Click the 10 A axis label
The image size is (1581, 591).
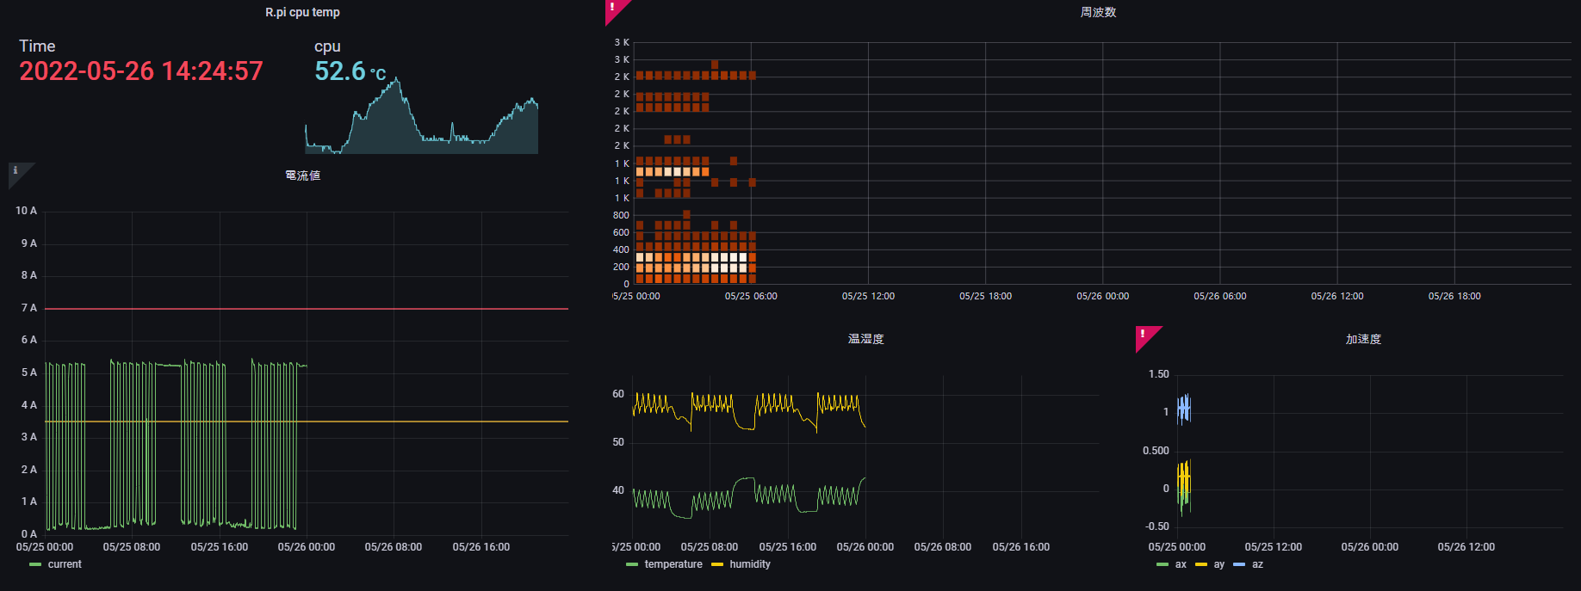[27, 211]
